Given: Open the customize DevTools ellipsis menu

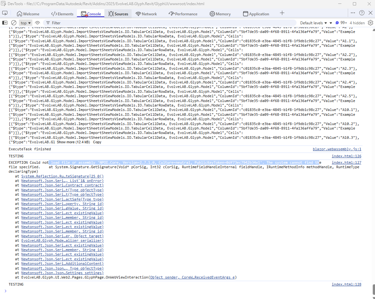Looking at the screenshot, I should [x=353, y=13].
